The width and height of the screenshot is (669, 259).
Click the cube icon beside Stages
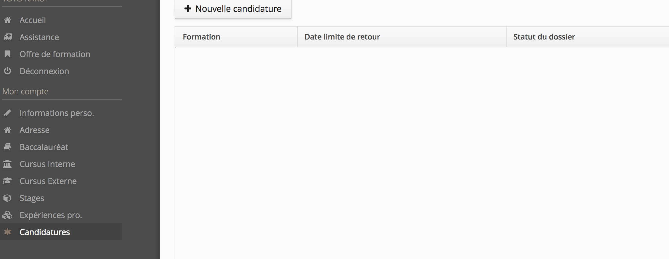pos(7,198)
